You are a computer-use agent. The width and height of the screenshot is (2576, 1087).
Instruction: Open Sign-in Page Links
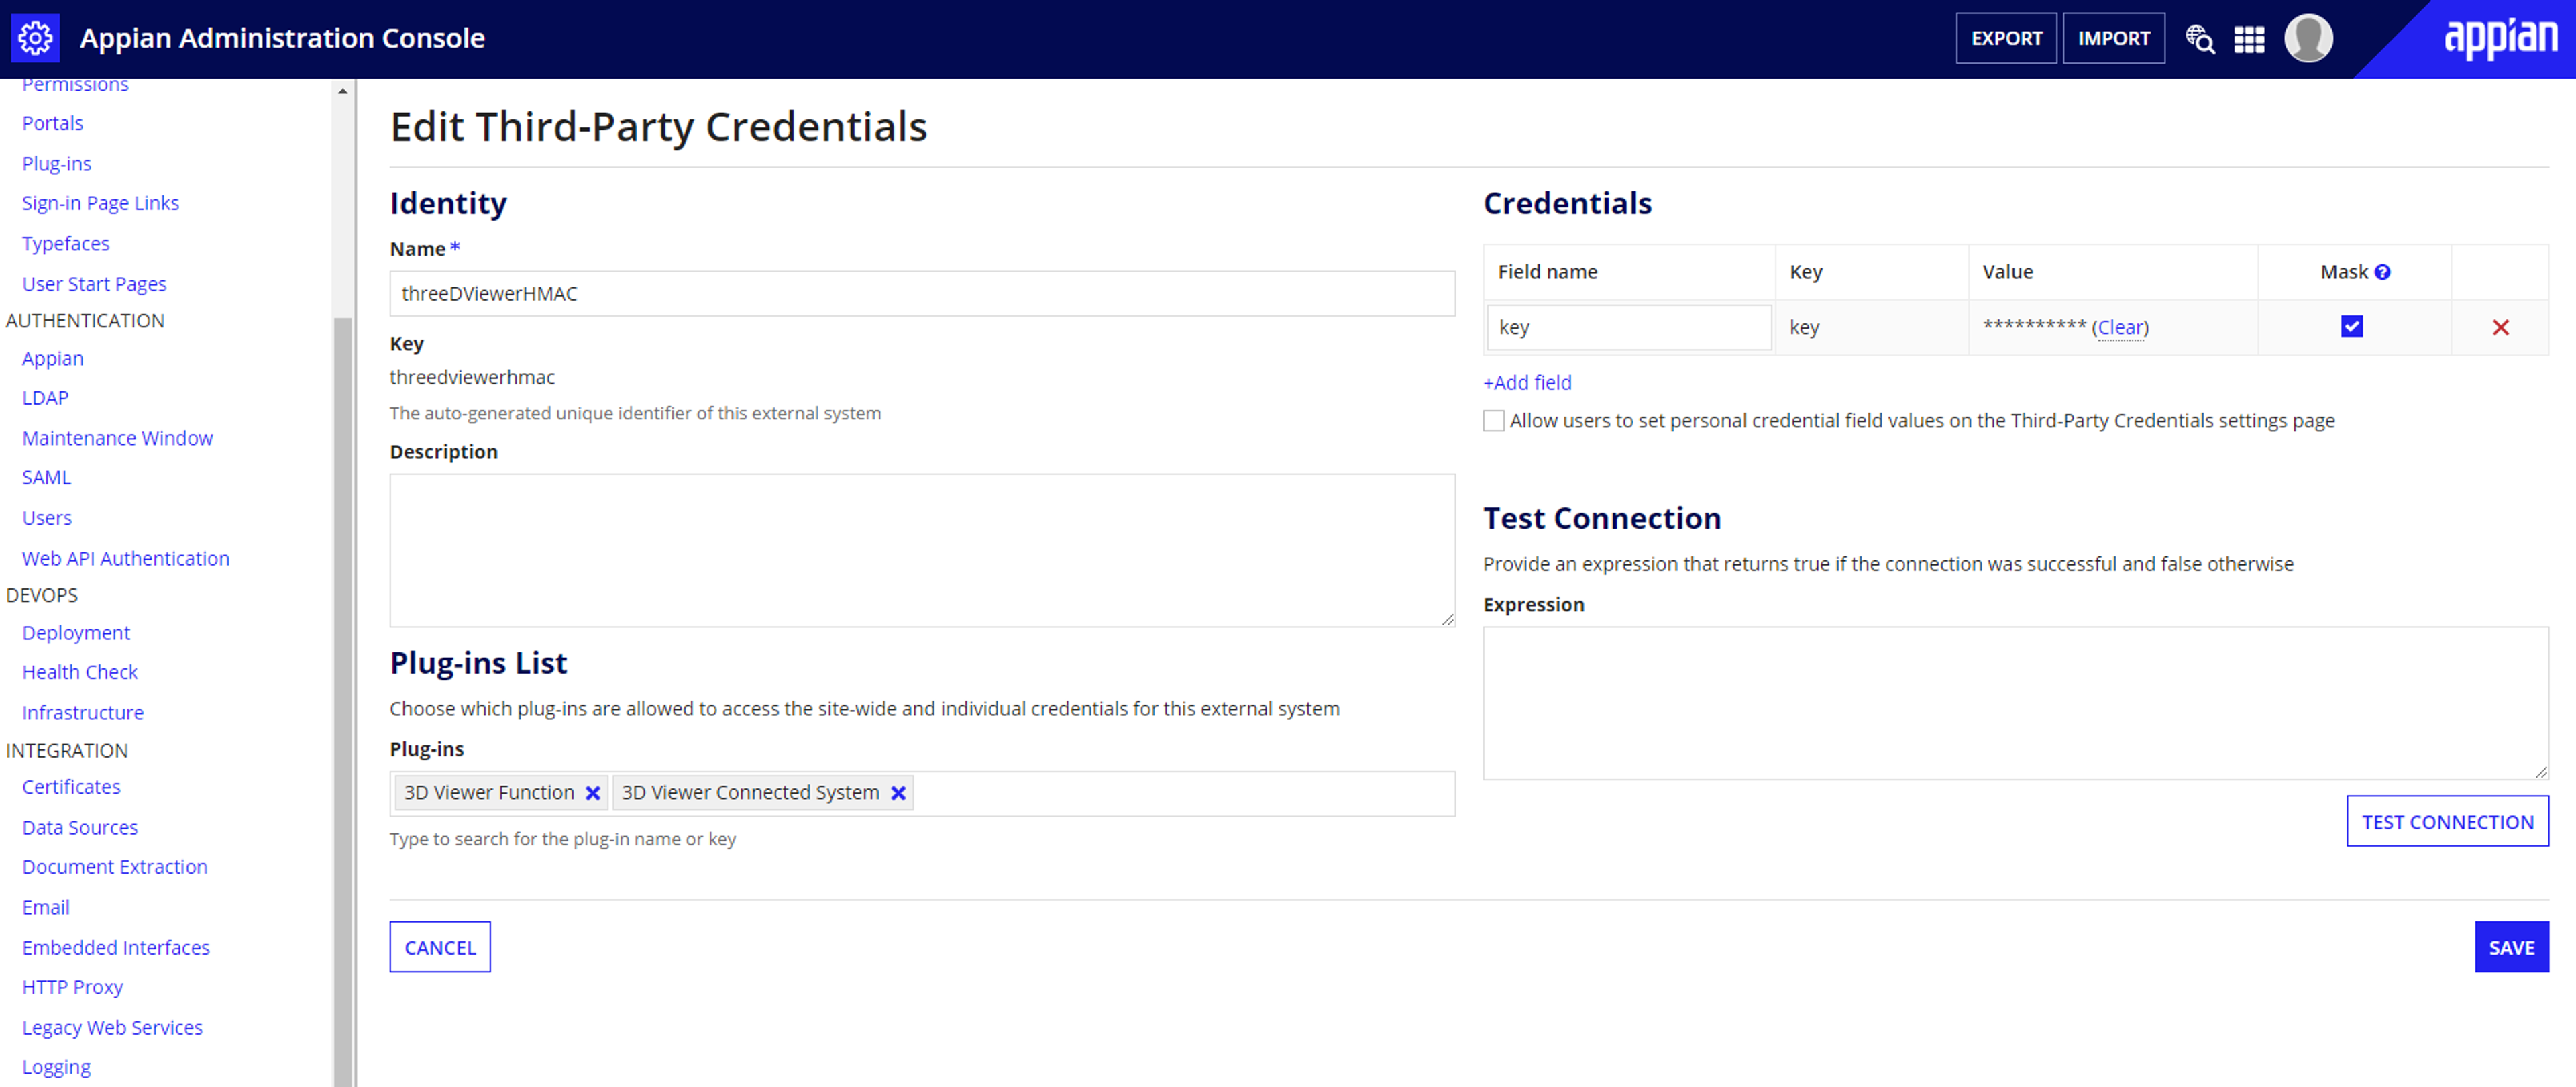(101, 203)
